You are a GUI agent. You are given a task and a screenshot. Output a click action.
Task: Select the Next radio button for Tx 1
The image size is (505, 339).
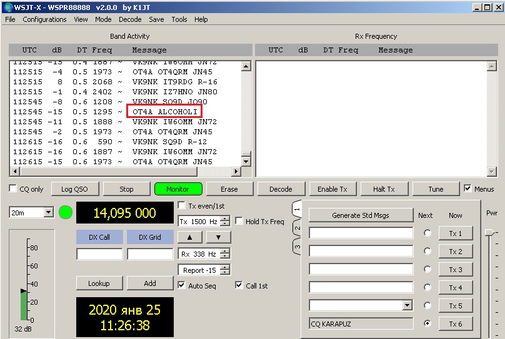[x=427, y=233]
